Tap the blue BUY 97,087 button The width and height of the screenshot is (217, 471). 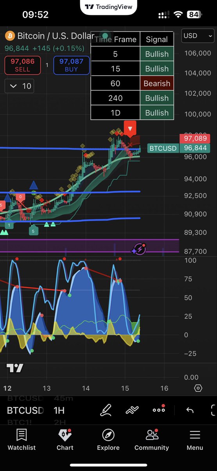pyautogui.click(x=72, y=65)
